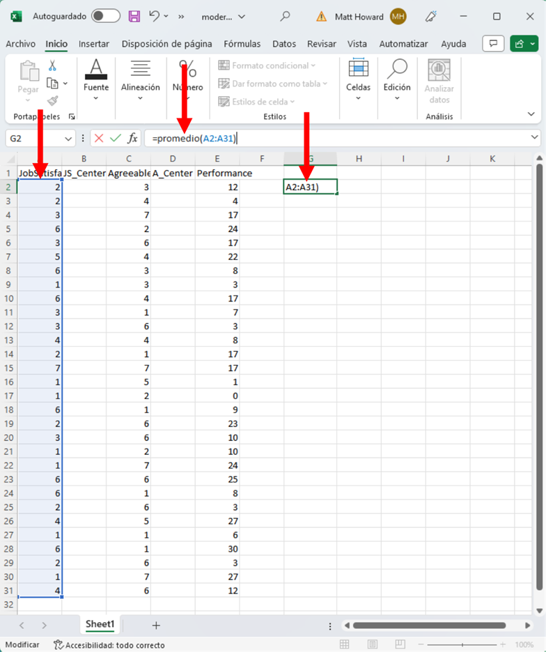Click the Insert Function fx icon
The height and width of the screenshot is (652, 546).
point(132,139)
